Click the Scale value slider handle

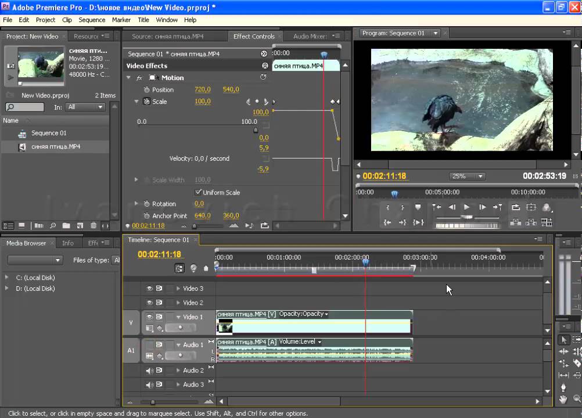click(256, 130)
